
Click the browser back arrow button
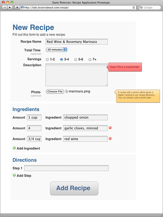5,7
